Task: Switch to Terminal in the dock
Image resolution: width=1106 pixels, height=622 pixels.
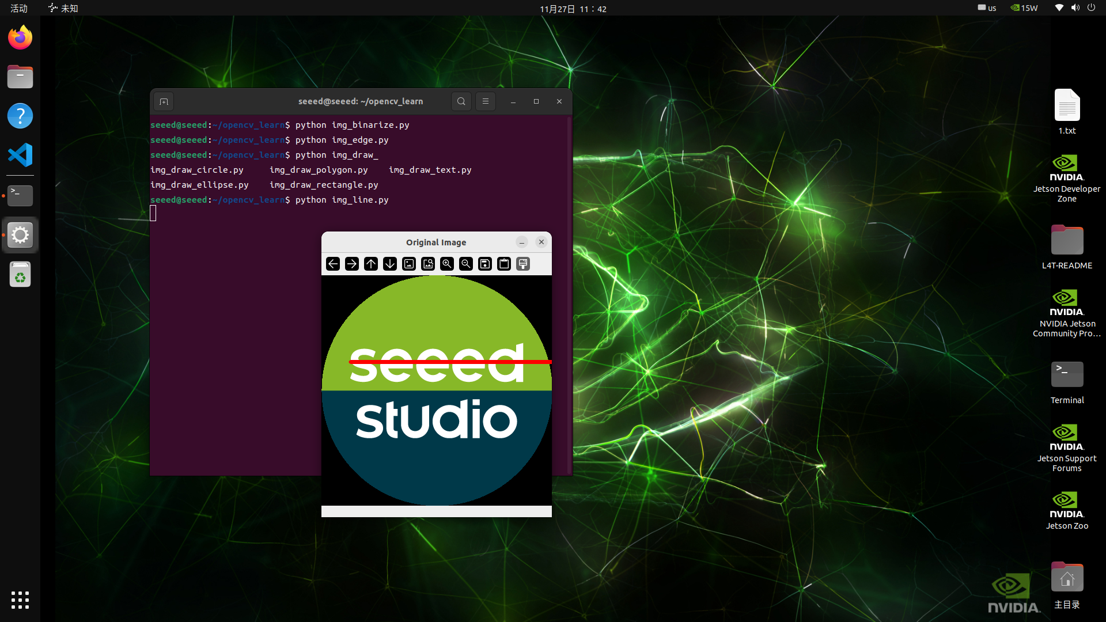Action: pyautogui.click(x=20, y=196)
